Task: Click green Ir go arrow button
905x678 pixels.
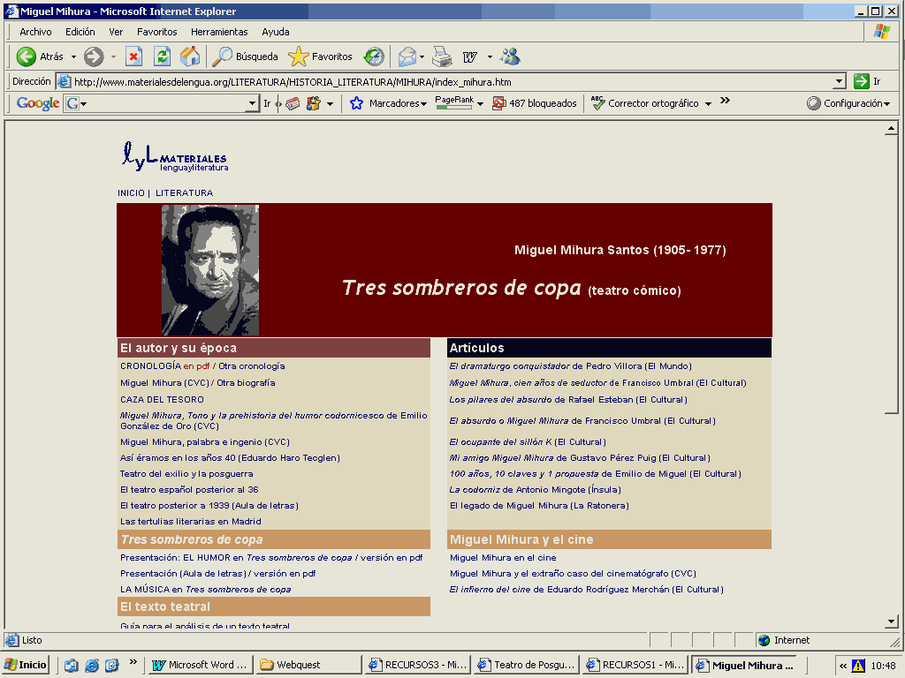Action: [x=861, y=81]
